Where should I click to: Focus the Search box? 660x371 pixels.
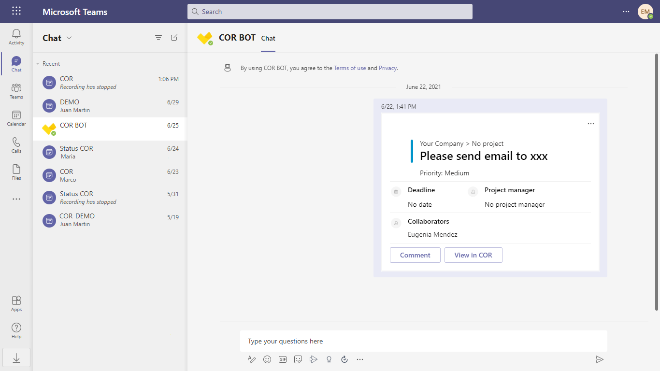[x=330, y=12]
